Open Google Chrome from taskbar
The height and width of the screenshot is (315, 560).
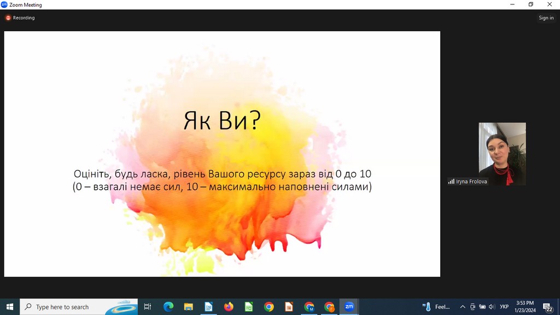pos(269,307)
